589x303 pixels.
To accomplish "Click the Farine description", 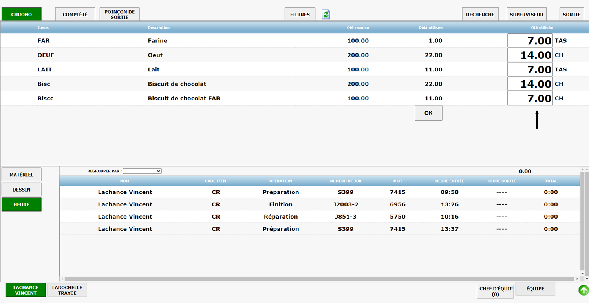I will [x=157, y=40].
